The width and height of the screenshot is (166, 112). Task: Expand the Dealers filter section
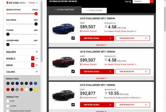tap(22, 52)
